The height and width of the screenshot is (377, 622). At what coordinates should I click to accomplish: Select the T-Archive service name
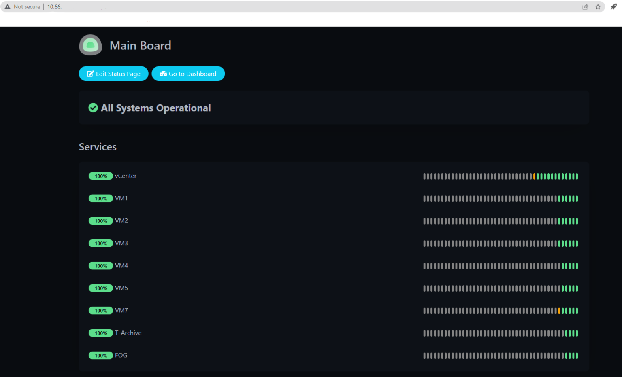[128, 333]
